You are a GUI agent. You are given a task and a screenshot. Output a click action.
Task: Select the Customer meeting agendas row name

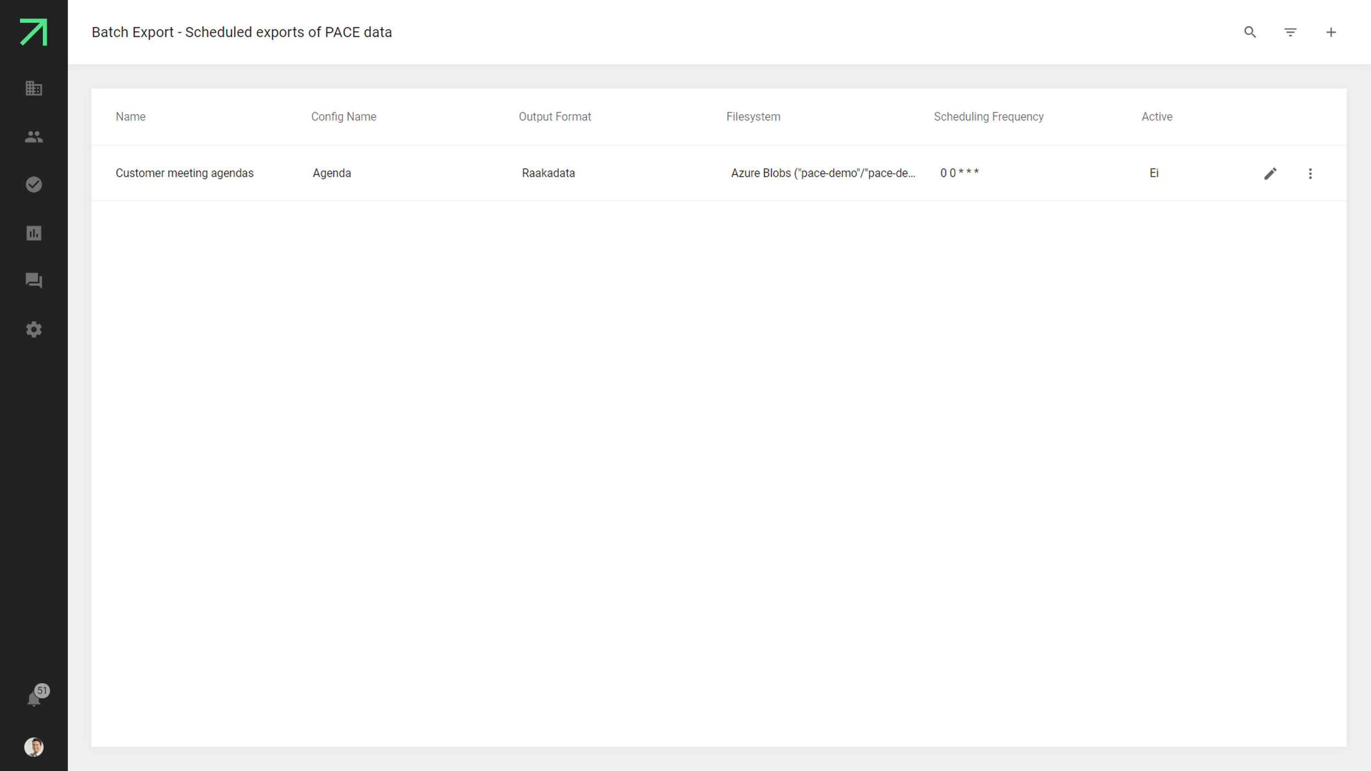(x=184, y=173)
